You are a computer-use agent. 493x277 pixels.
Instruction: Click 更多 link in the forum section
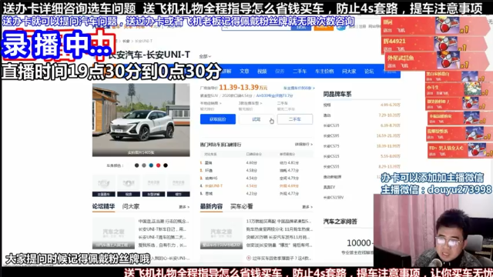(x=184, y=207)
